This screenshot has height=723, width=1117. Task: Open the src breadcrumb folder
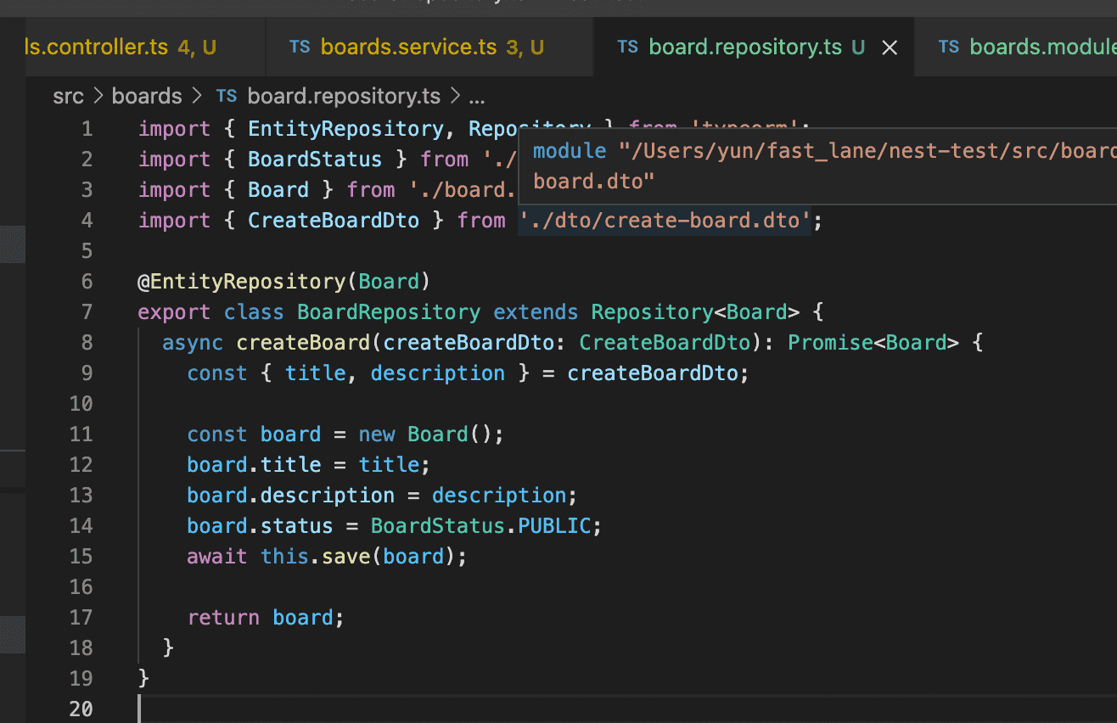pyautogui.click(x=68, y=96)
